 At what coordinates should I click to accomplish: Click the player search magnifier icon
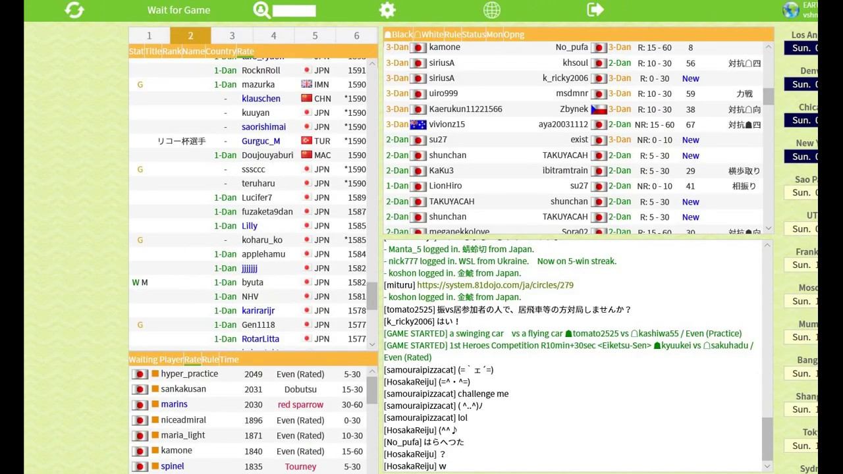[262, 10]
